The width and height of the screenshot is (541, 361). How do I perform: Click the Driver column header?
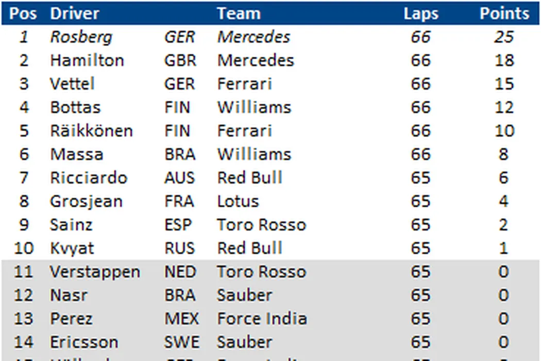click(75, 13)
